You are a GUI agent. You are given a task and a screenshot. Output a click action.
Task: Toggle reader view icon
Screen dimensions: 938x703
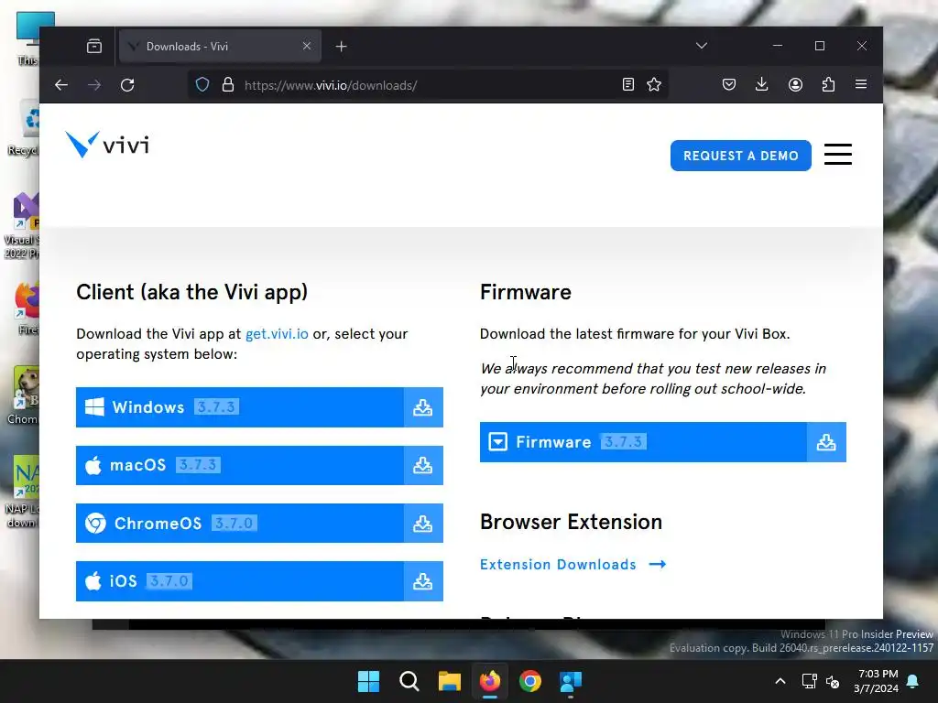[x=628, y=85]
